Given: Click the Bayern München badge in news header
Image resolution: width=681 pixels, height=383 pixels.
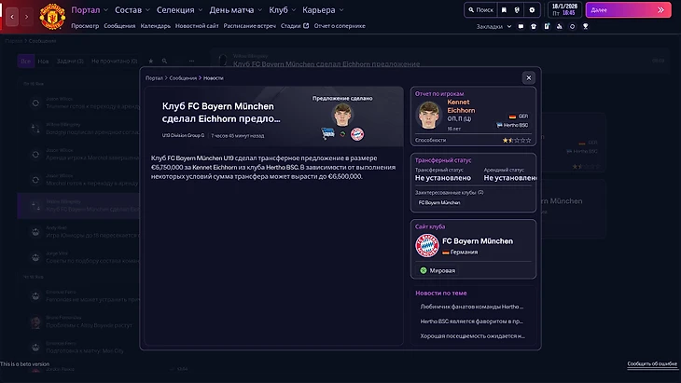Looking at the screenshot, I should pos(357,134).
